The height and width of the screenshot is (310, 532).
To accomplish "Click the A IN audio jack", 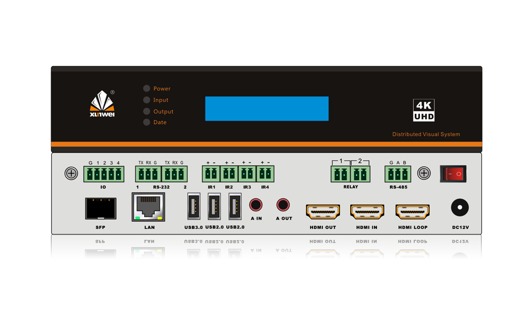I will (256, 205).
